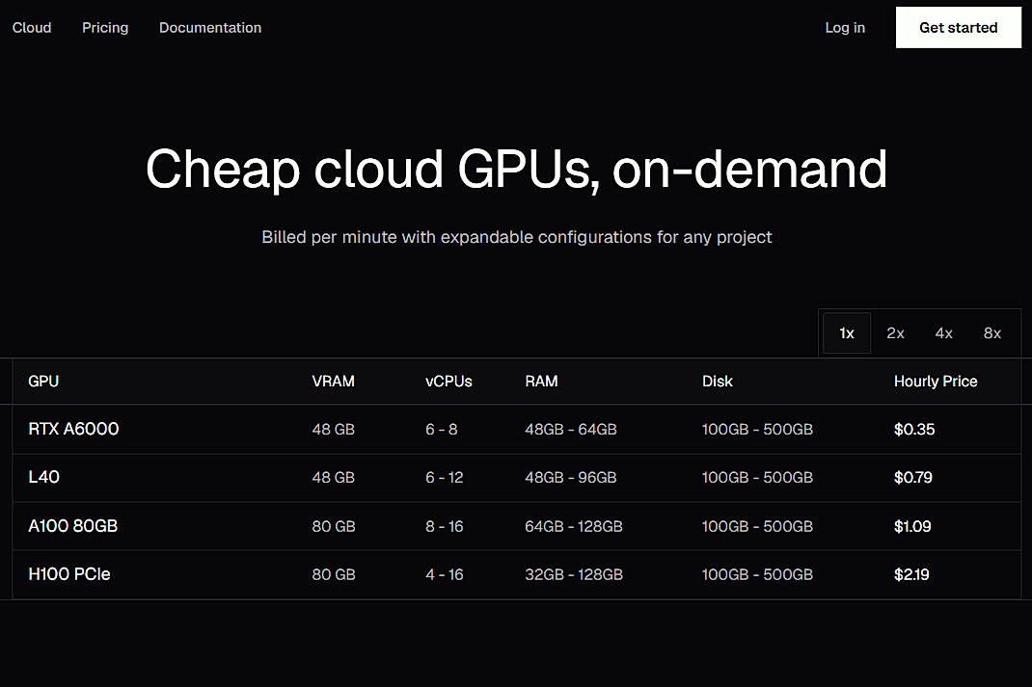Viewport: 1032px width, 687px height.
Task: Click the A100 80GB disk value
Action: [x=757, y=527]
